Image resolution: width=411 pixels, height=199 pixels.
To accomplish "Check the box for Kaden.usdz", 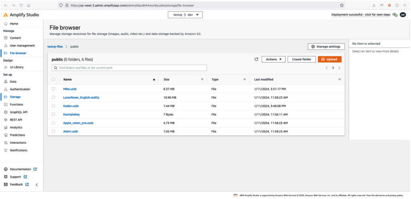I will [53, 106].
